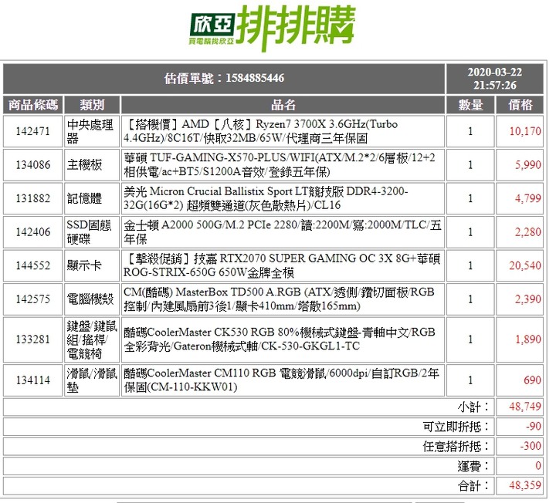The image size is (556, 503).
Task: Click the CoolerMaster CM110 RGB product name
Action: [x=283, y=380]
